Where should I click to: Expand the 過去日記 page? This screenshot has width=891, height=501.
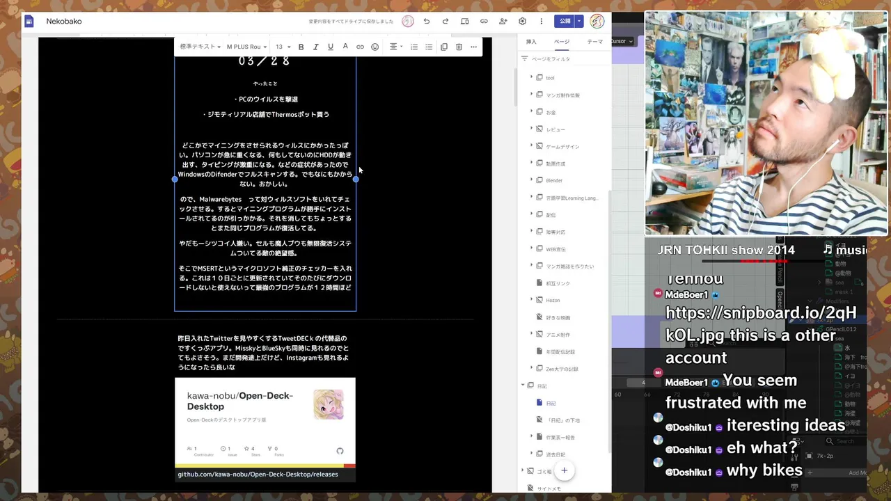[x=531, y=454]
